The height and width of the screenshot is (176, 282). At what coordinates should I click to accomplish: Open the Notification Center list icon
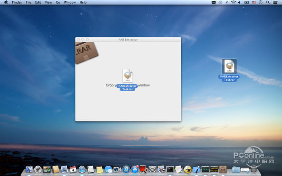[x=276, y=2]
